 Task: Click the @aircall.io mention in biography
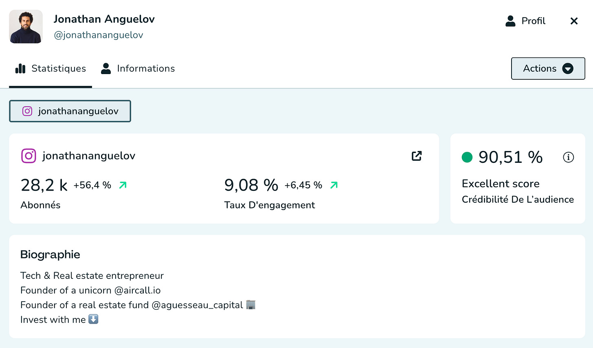(137, 290)
